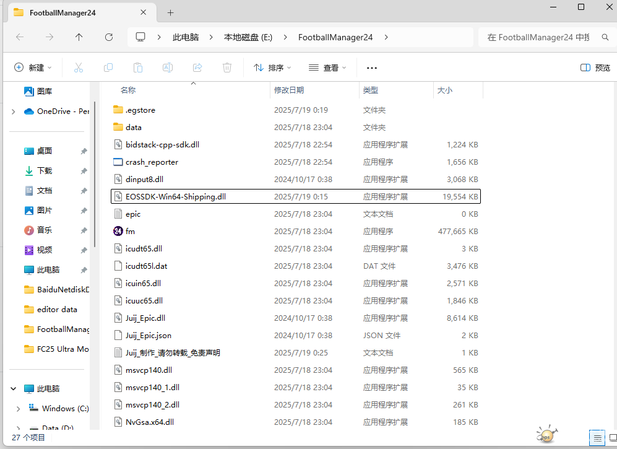The image size is (617, 449).
Task: Select the epic text document
Action: click(x=296, y=214)
